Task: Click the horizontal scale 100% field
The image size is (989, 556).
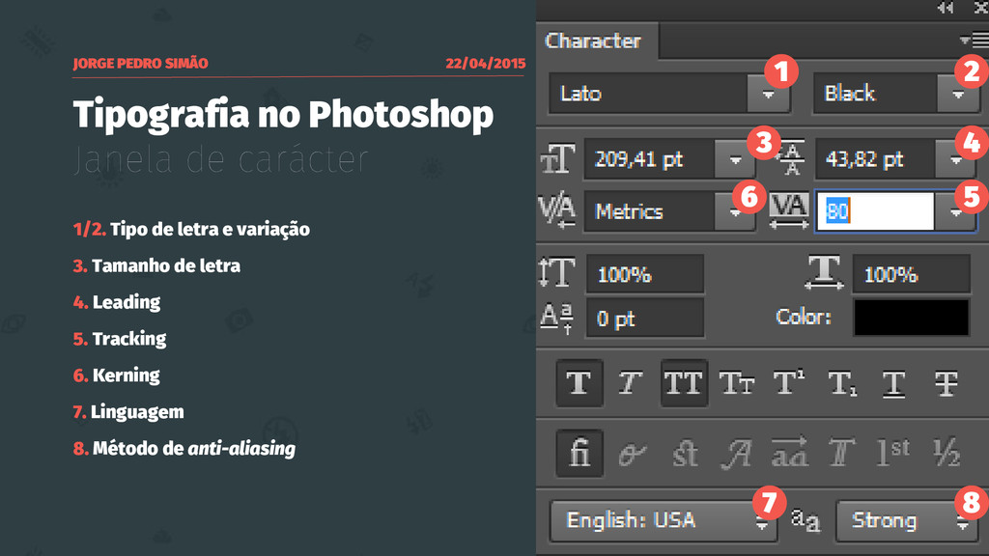Action: [x=912, y=274]
